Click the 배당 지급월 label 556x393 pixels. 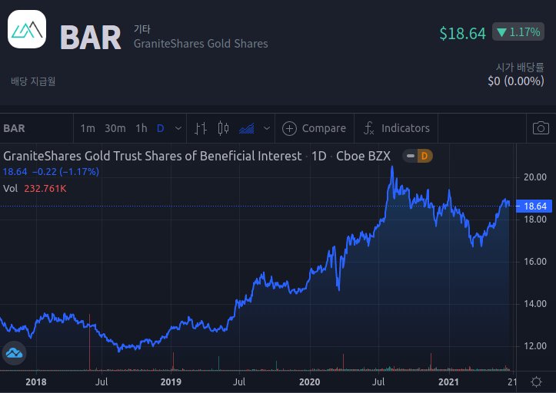coord(33,81)
